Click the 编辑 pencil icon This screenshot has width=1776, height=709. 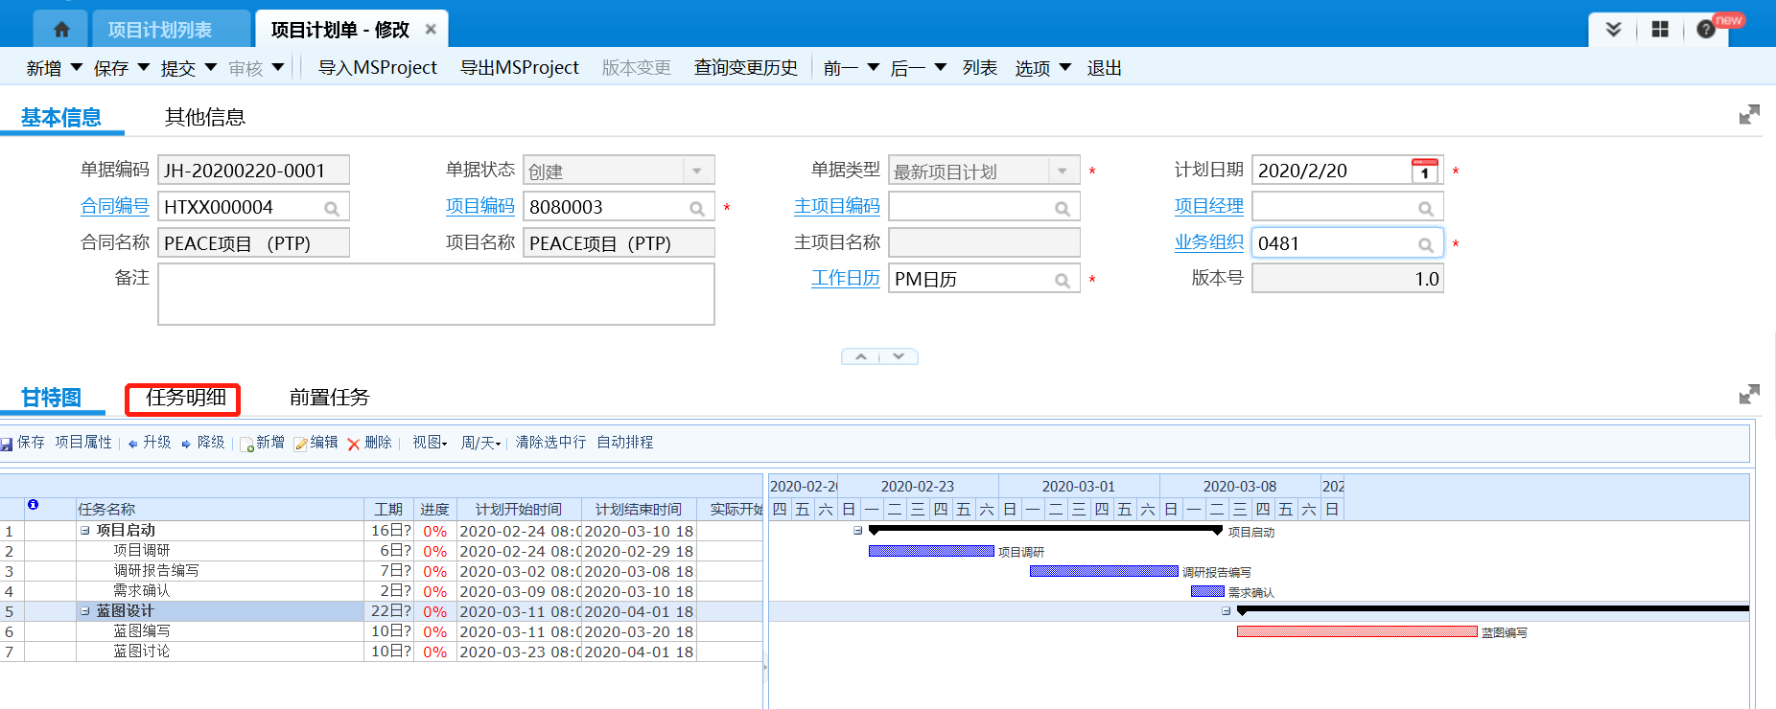pos(301,444)
